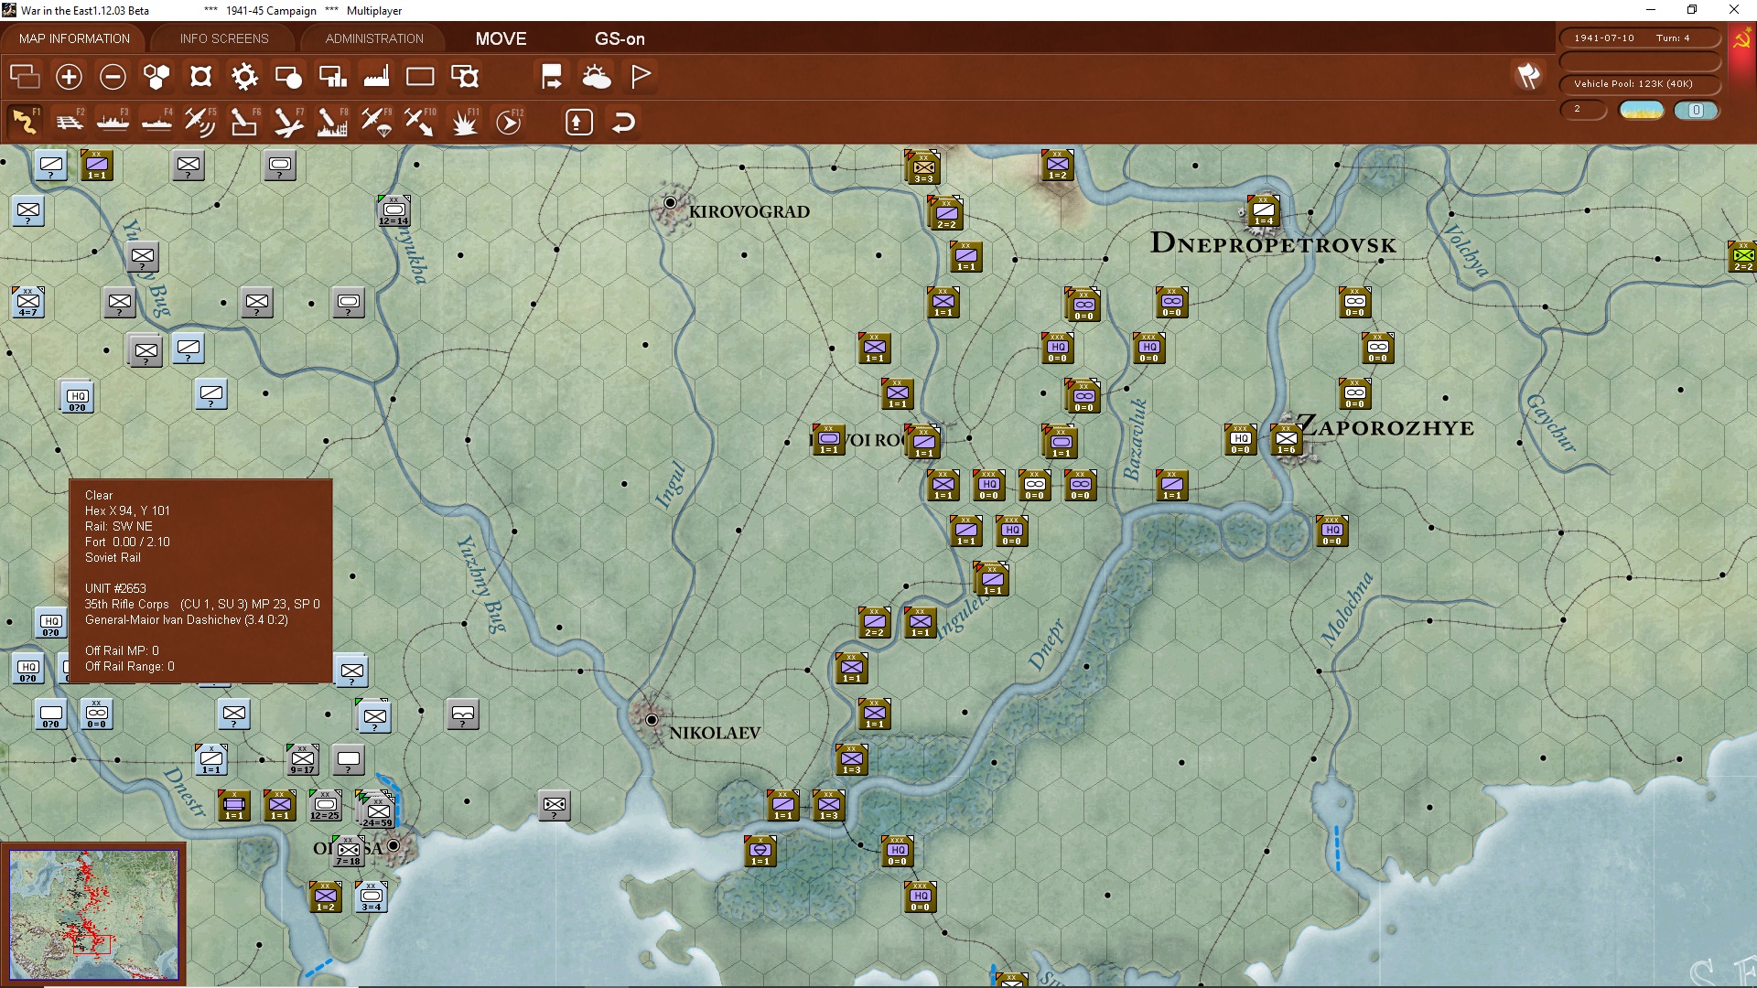Image resolution: width=1757 pixels, height=988 pixels.
Task: Select air recon F5 icon
Action: click(200, 122)
